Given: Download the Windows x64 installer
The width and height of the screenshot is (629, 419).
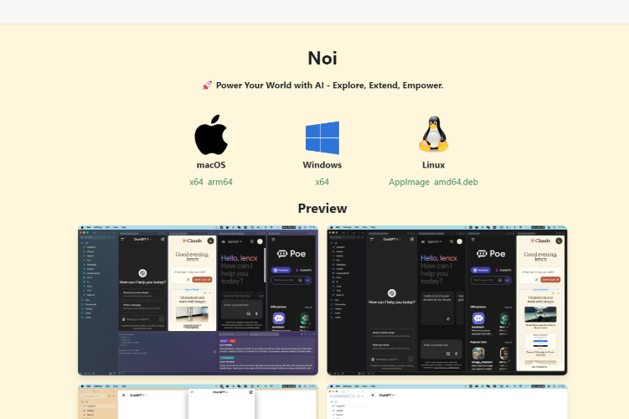Looking at the screenshot, I should [322, 182].
